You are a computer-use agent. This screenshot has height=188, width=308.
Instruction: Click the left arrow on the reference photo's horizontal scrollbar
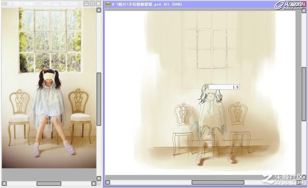[4, 184]
